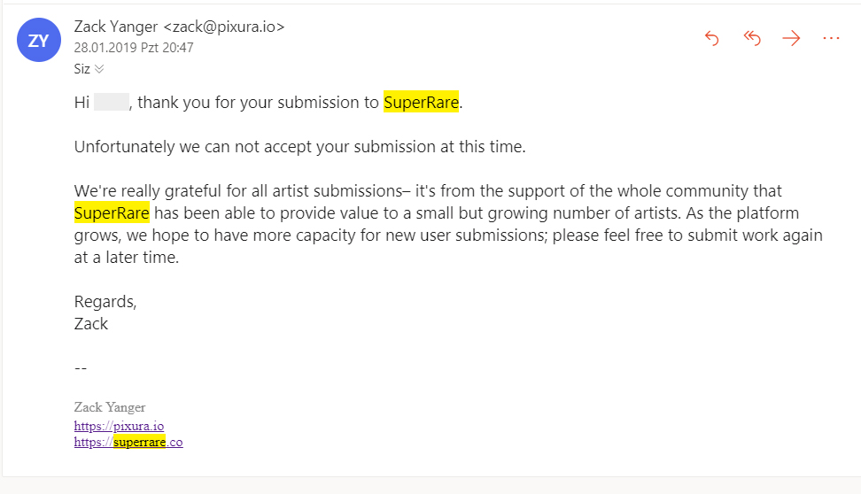Image resolution: width=861 pixels, height=494 pixels.
Task: Open the https://pixura.io signature link
Action: (120, 426)
